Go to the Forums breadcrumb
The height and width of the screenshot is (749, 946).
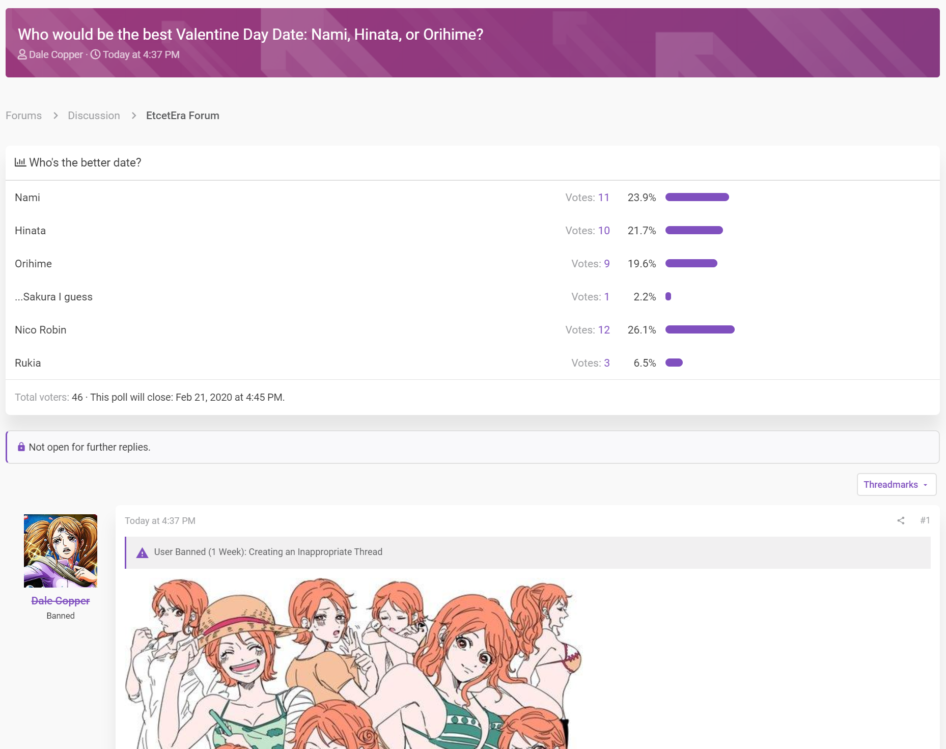(24, 116)
